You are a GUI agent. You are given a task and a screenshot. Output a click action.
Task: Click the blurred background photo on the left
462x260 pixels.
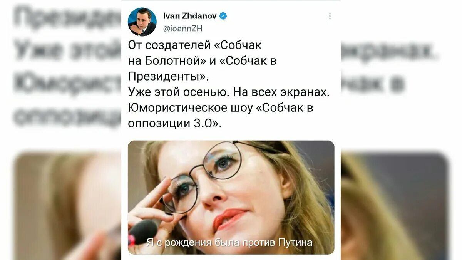click(68, 206)
